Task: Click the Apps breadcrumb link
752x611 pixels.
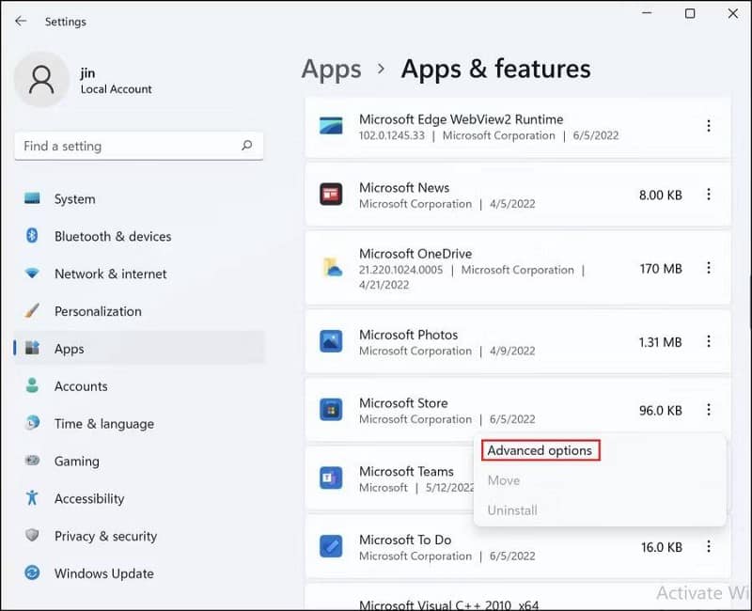Action: [x=332, y=69]
